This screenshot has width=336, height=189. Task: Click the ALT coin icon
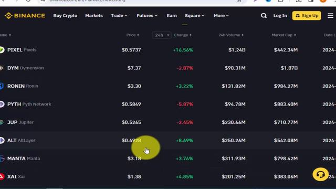(2, 140)
